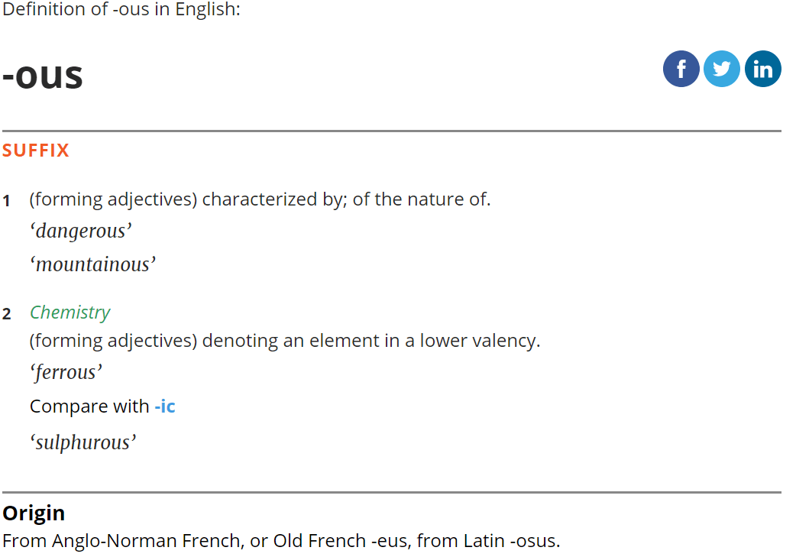Click the green Chemistry subject label

pos(70,313)
